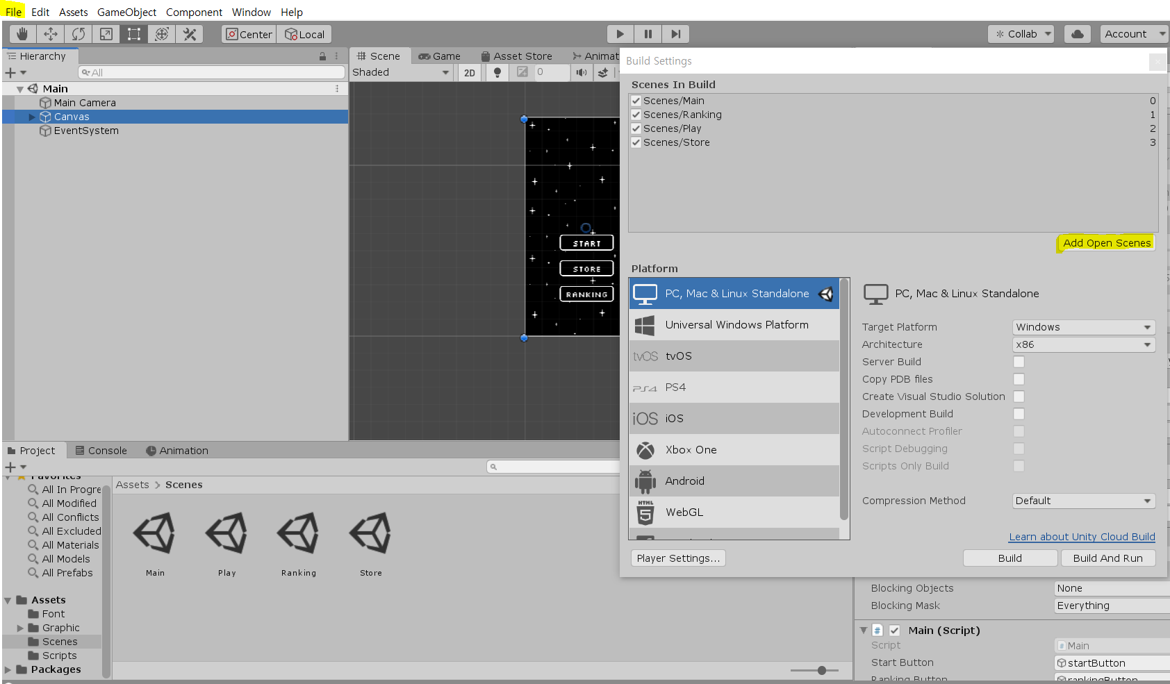
Task: Open the File menu
Action: pos(13,12)
